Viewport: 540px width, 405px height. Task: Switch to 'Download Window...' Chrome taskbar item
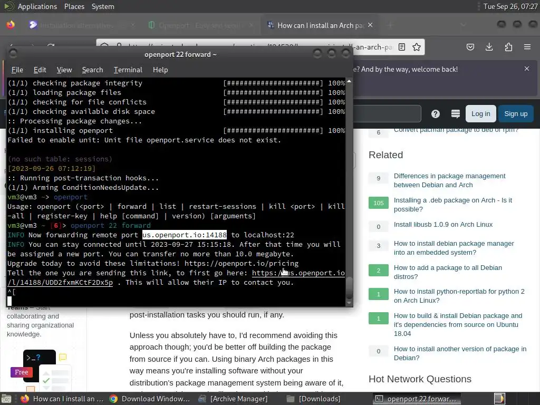pos(150,399)
